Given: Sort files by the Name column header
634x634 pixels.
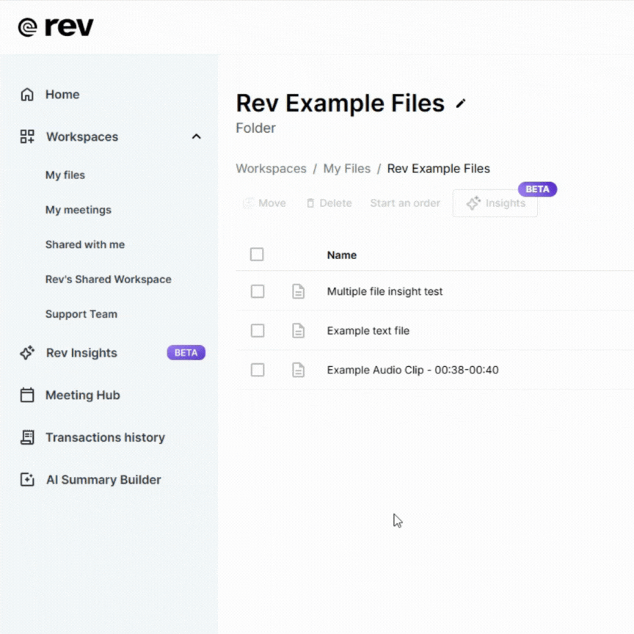Looking at the screenshot, I should pyautogui.click(x=342, y=255).
